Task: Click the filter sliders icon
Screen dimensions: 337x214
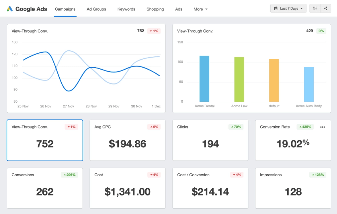Action: tap(314, 8)
